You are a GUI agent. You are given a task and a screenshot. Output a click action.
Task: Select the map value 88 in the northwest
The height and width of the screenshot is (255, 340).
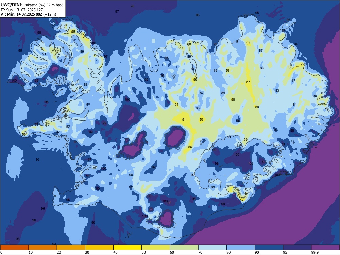click(x=86, y=85)
